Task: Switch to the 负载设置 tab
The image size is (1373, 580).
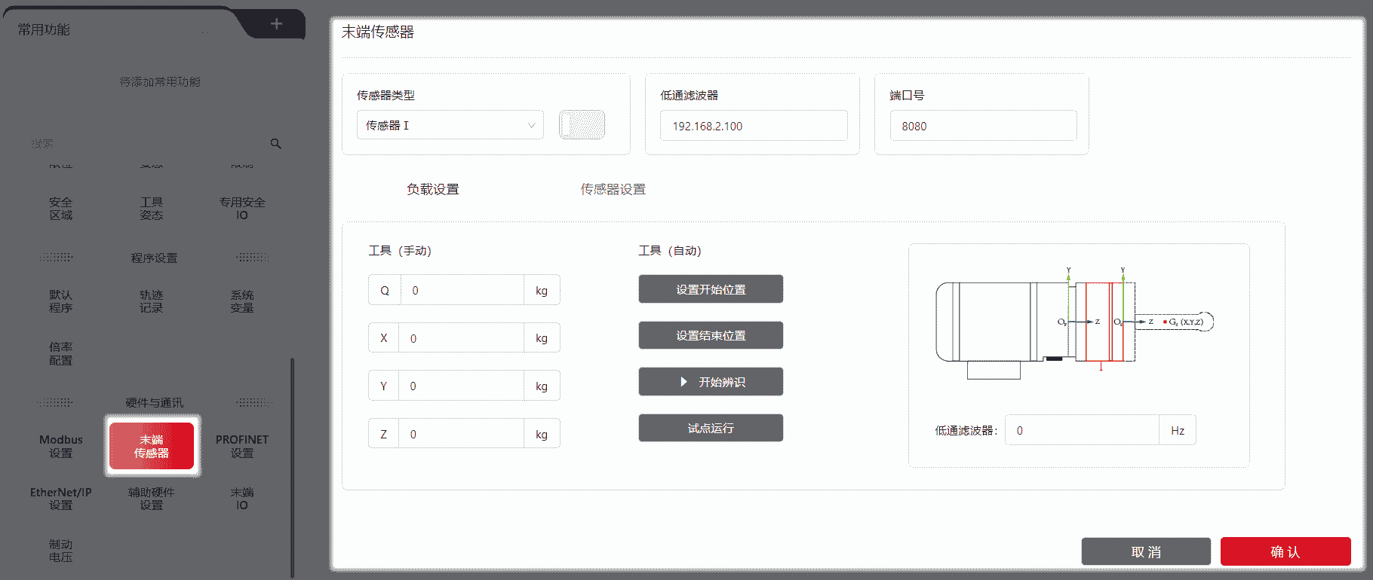Action: pyautogui.click(x=433, y=190)
